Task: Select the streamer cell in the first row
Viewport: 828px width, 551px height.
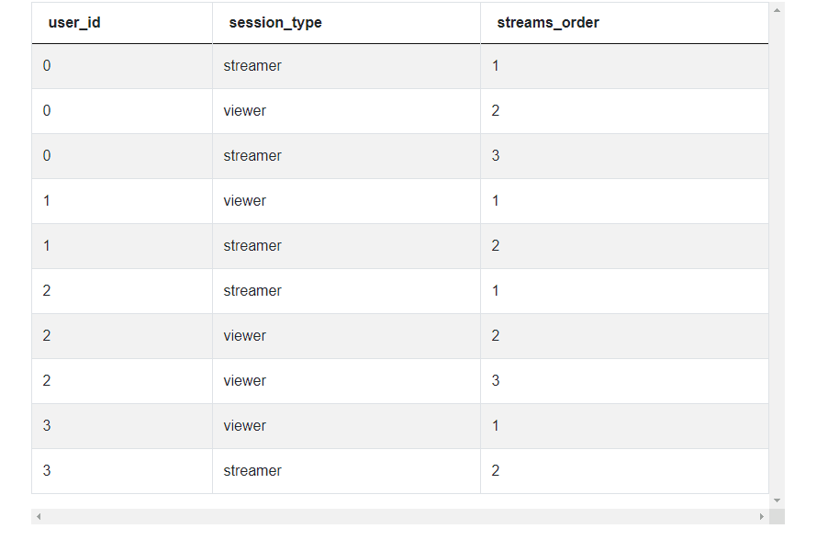Action: click(x=252, y=66)
